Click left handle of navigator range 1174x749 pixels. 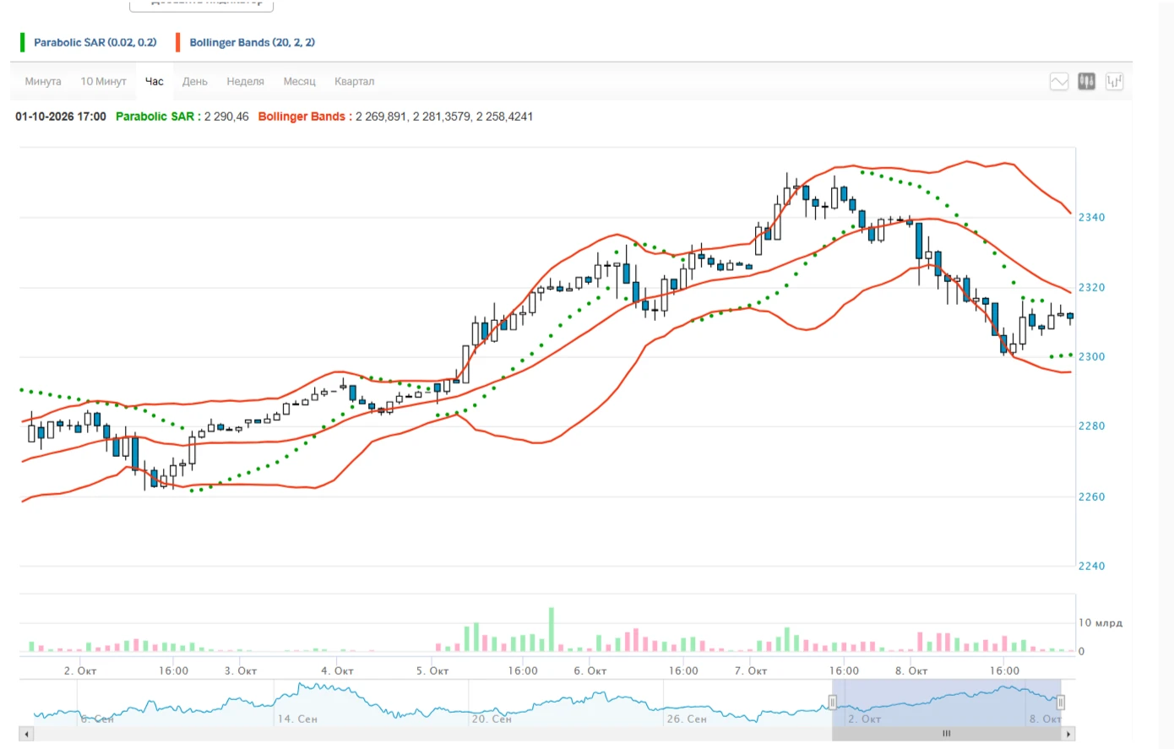click(832, 703)
